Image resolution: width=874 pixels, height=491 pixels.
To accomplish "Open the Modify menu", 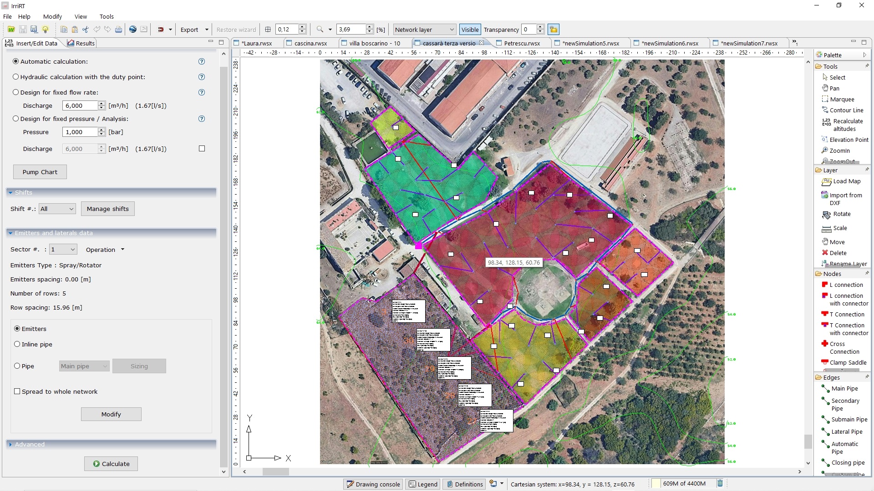I will coord(52,16).
